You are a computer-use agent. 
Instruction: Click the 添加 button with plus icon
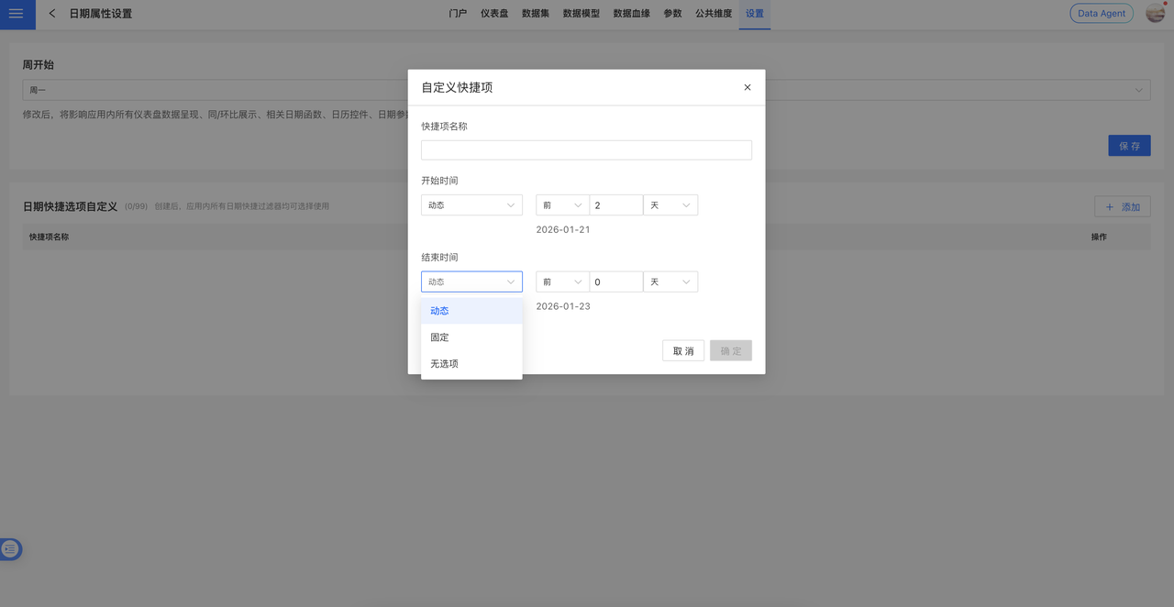(x=1122, y=207)
